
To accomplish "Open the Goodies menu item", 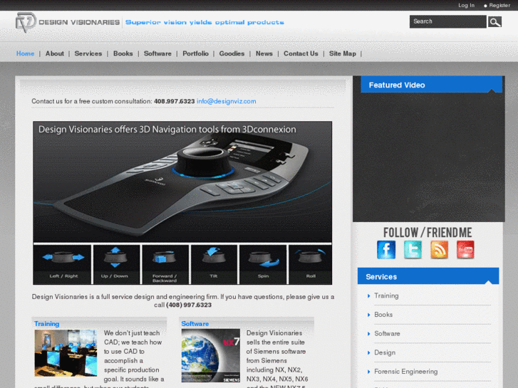I will click(x=232, y=53).
